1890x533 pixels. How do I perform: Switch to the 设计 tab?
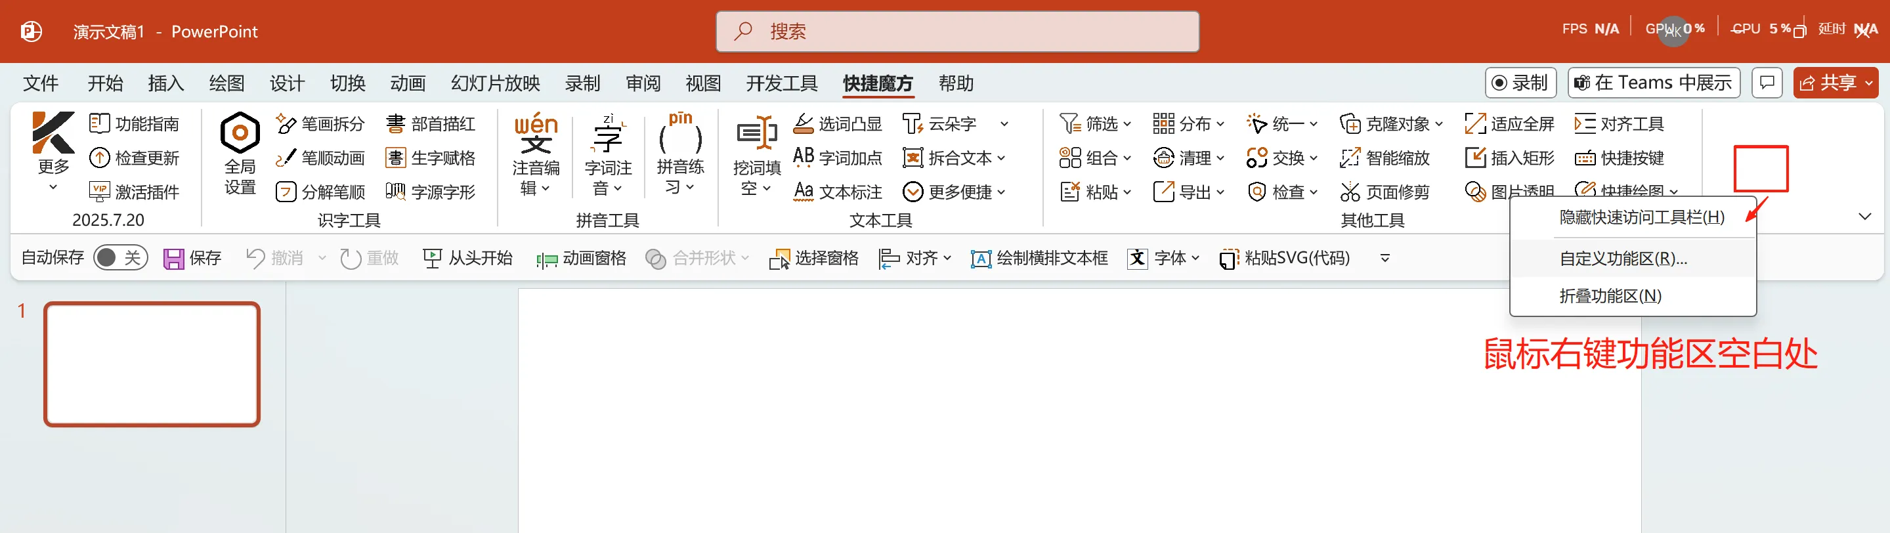tap(287, 83)
